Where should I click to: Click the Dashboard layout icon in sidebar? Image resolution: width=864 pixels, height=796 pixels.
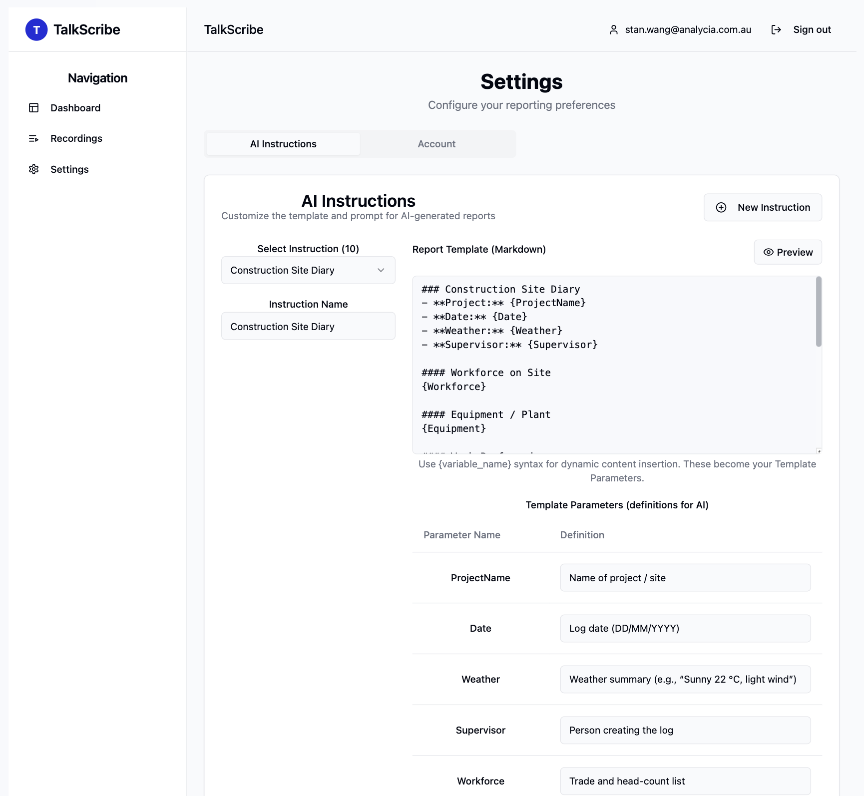(x=34, y=108)
